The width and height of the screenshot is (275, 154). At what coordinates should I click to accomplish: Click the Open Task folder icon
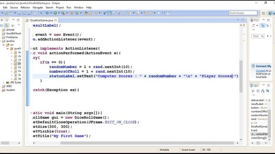(91, 13)
